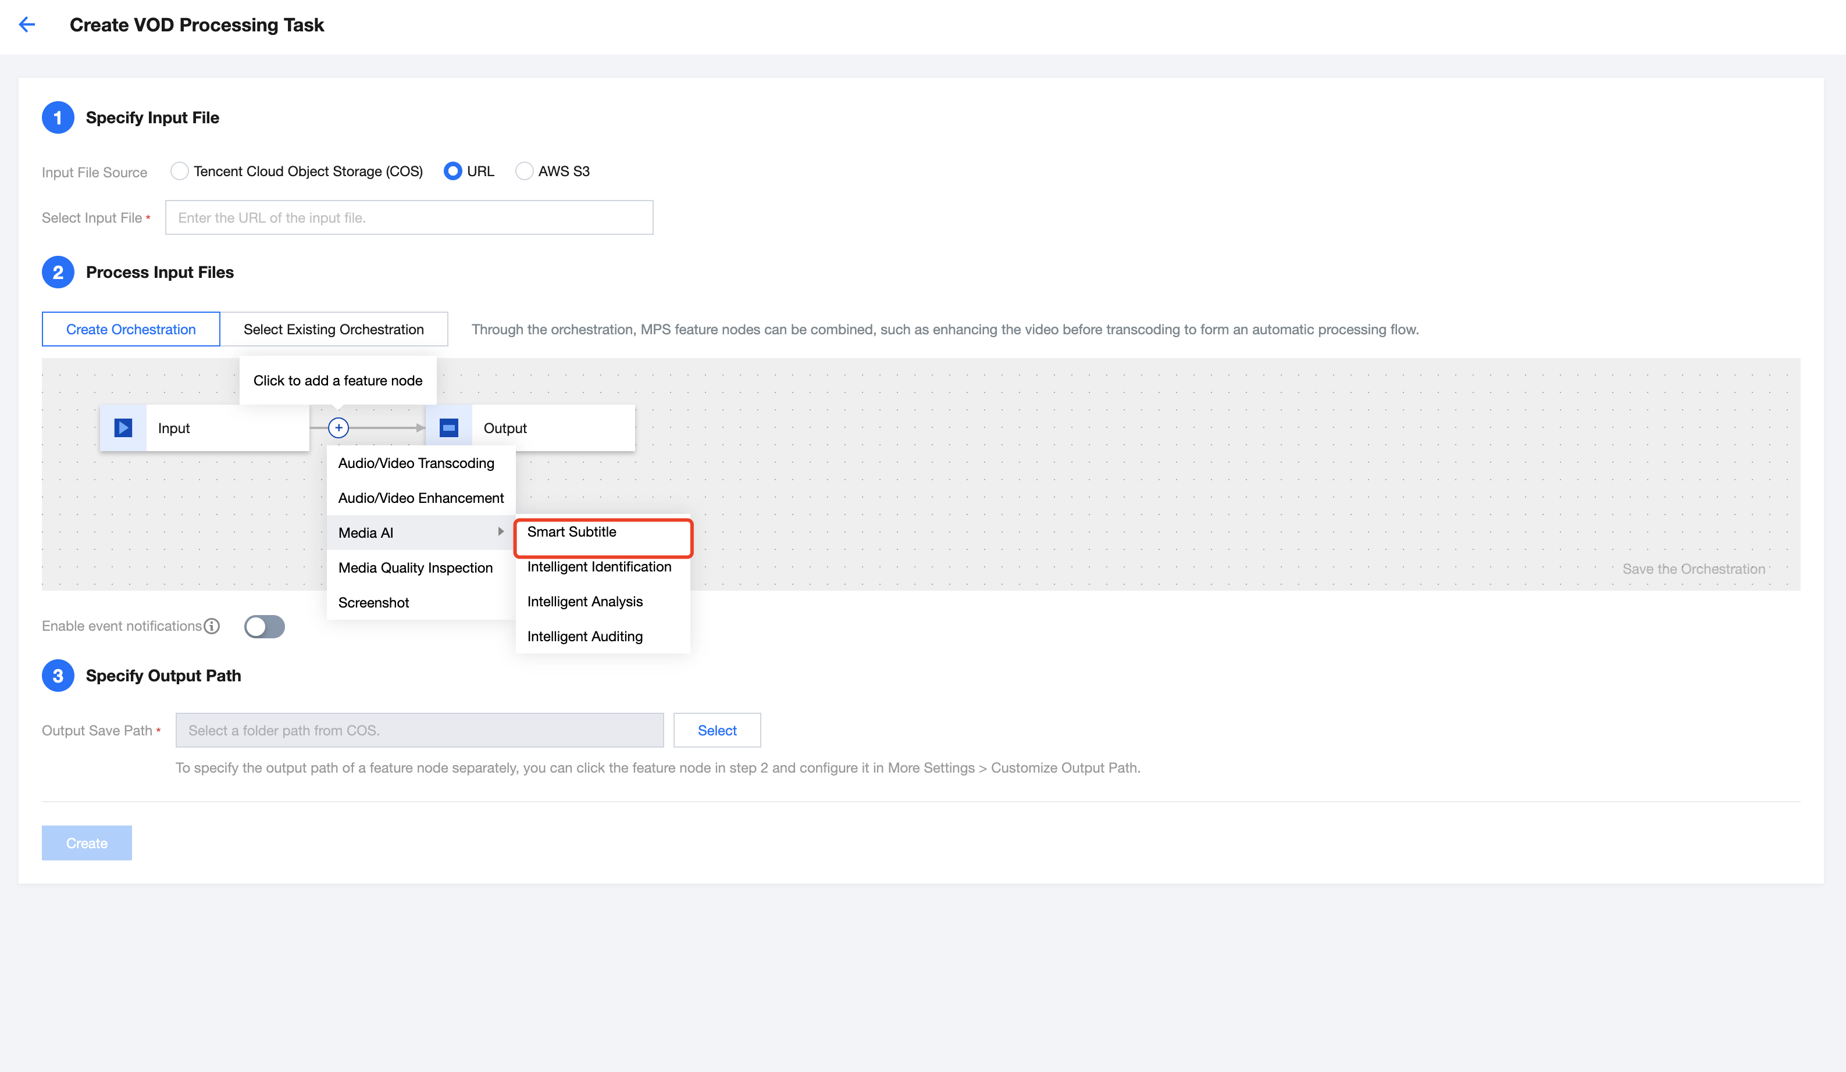The width and height of the screenshot is (1846, 1072).
Task: Switch to Select Existing Orchestration tab
Action: pyautogui.click(x=333, y=330)
